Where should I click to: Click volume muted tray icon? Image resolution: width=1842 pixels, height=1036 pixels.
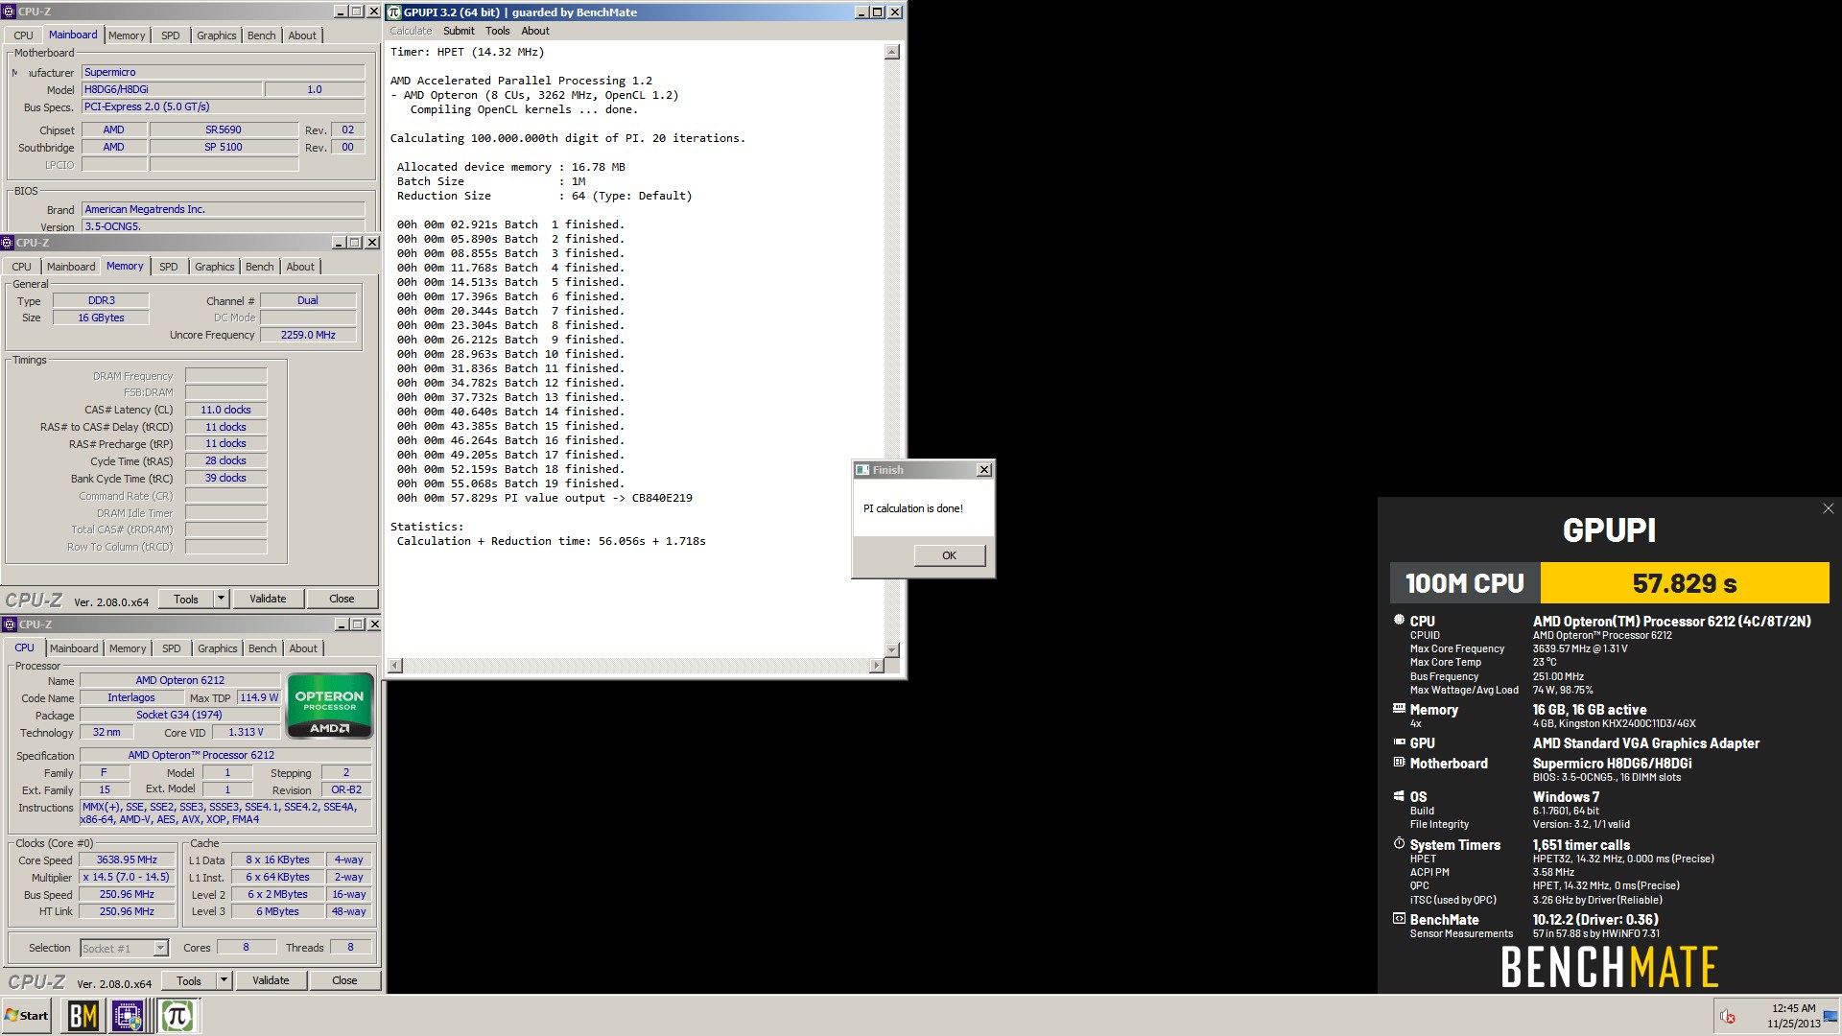1728,1017
